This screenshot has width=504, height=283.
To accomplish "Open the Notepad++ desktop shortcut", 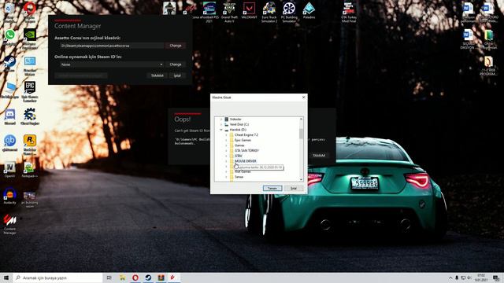I will point(30,170).
